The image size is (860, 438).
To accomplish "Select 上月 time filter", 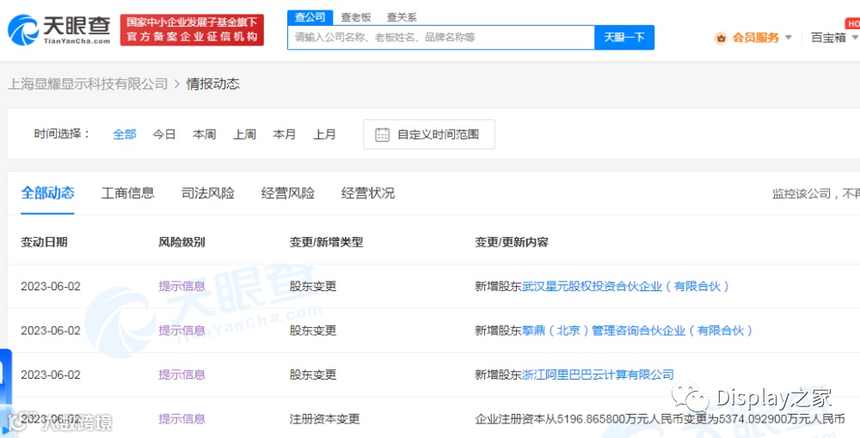I will tap(324, 134).
